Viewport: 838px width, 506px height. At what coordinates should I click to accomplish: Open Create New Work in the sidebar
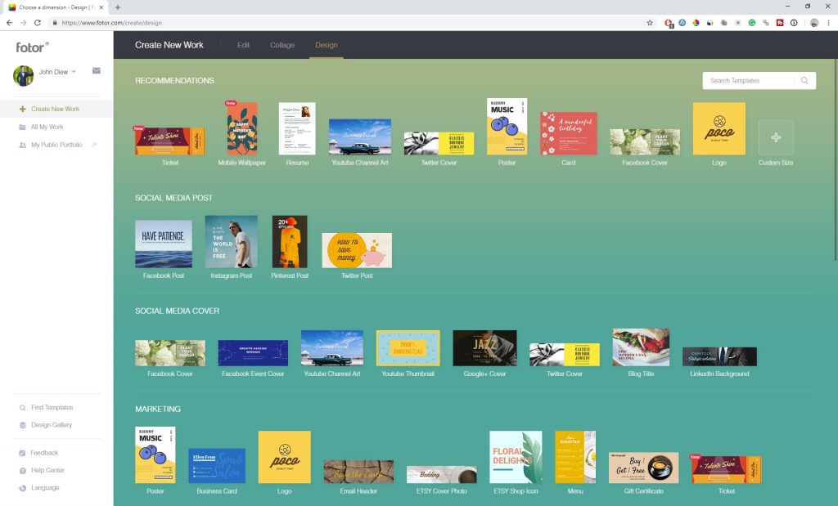56,109
